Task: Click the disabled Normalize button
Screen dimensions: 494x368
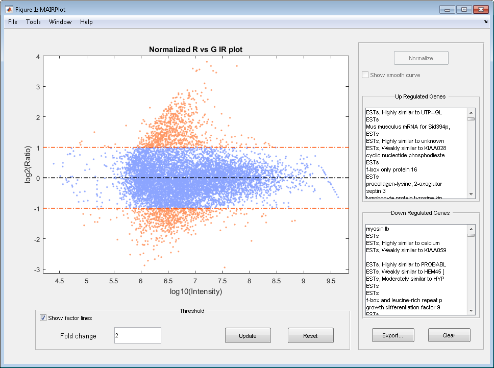Action: (x=421, y=58)
